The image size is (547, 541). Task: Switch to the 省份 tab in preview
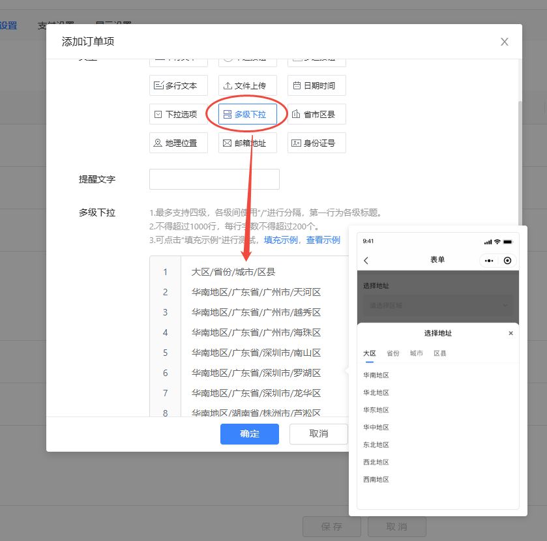click(392, 353)
